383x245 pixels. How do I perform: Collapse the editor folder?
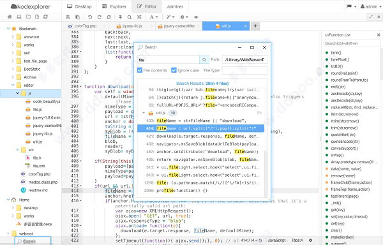click(x=13, y=85)
